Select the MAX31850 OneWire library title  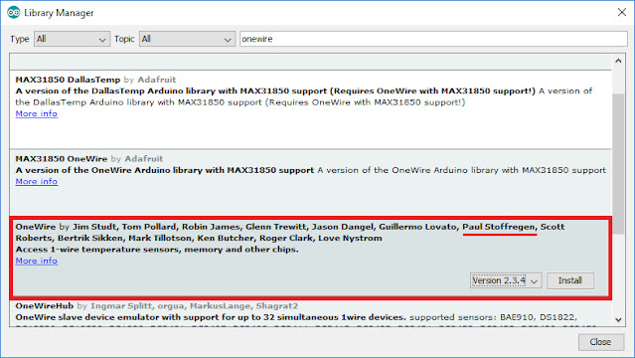point(62,159)
